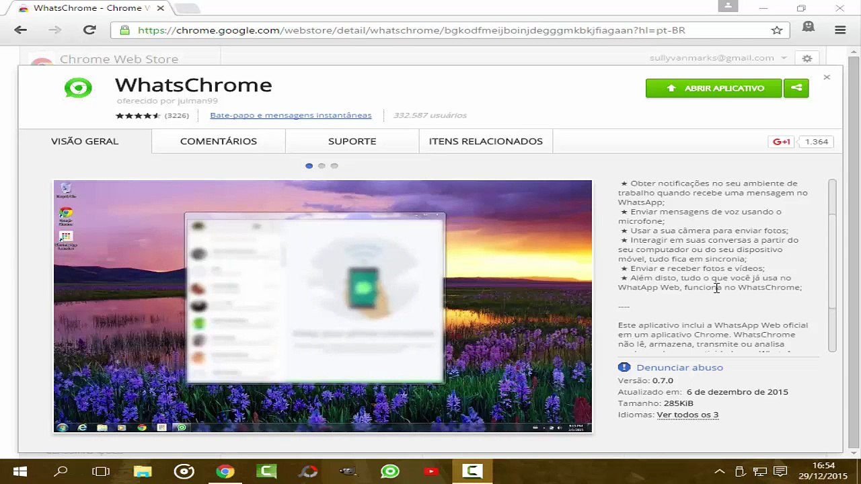This screenshot has height=484, width=861.
Task: Click the Versão: 0.7.0 text
Action: pos(646,380)
